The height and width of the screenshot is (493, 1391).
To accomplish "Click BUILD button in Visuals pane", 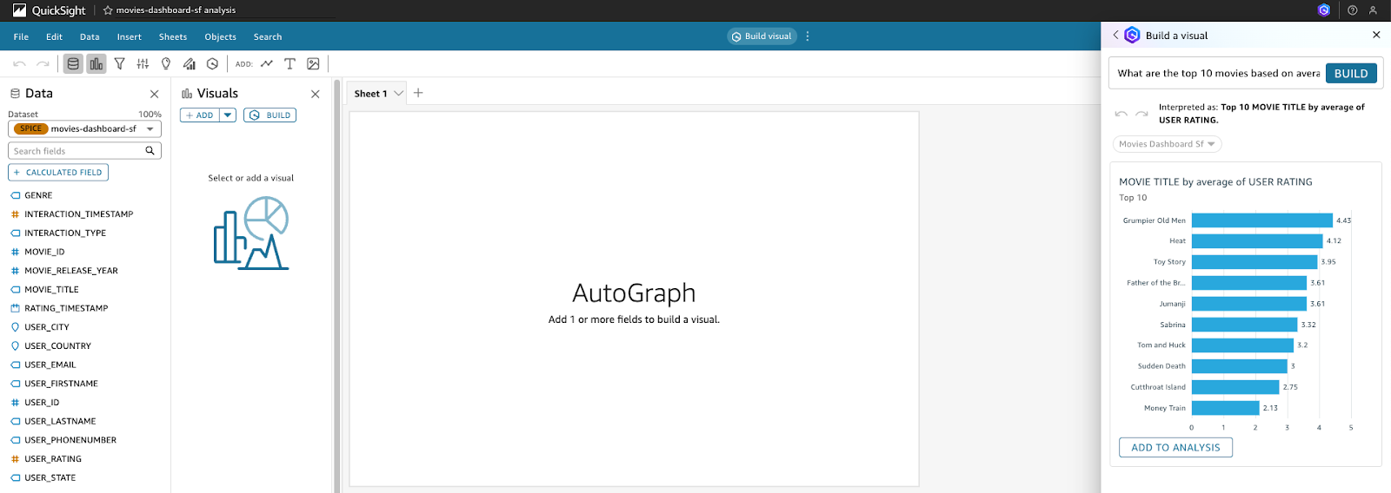I will click(x=270, y=115).
